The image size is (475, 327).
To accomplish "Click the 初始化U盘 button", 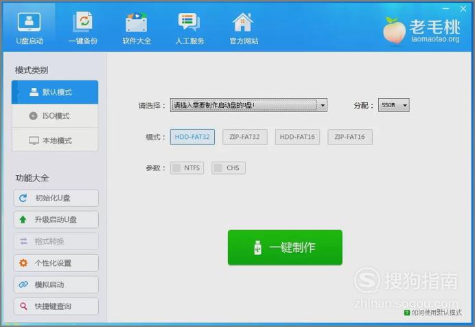I will tap(56, 198).
